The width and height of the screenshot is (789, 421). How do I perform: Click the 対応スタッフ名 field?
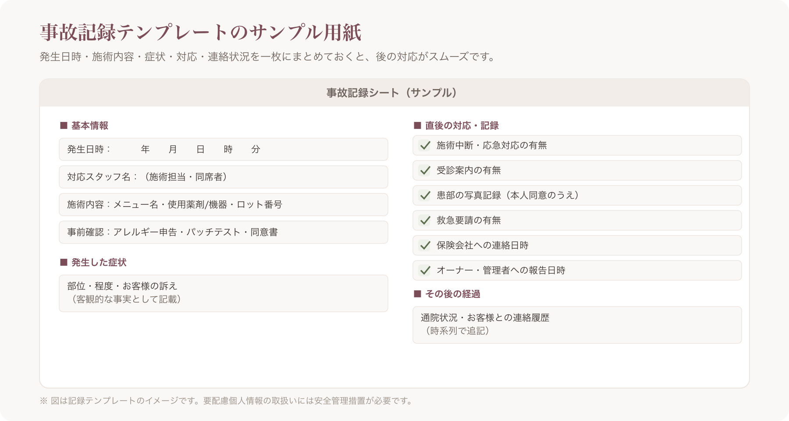(224, 177)
